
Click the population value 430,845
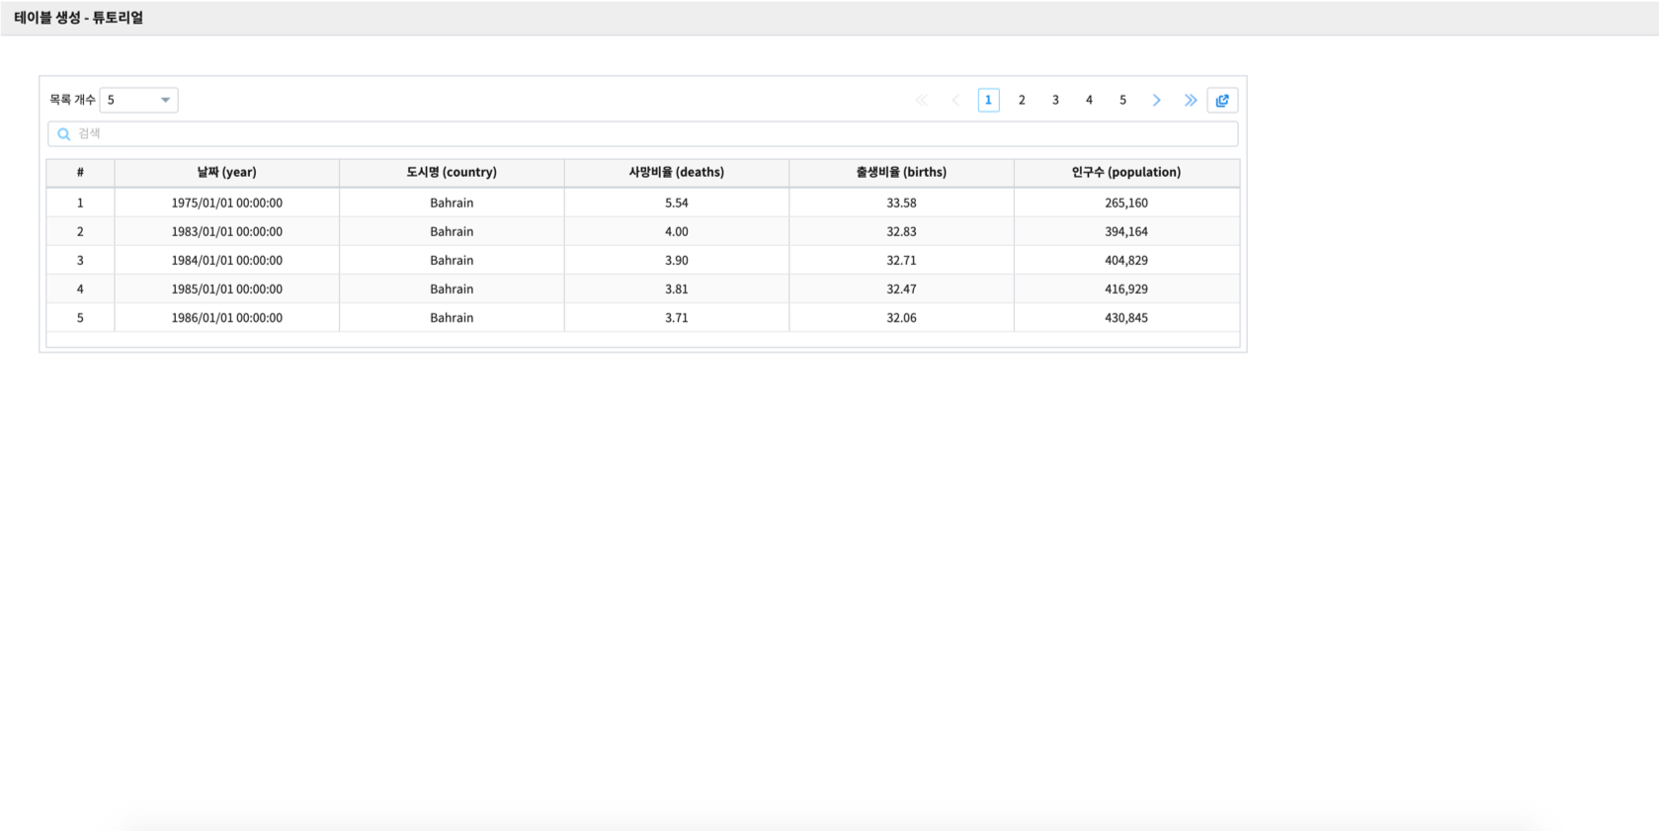pos(1126,317)
